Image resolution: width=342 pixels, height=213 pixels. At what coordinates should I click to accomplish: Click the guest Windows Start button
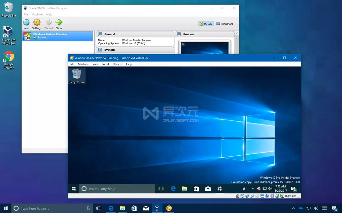click(73, 189)
